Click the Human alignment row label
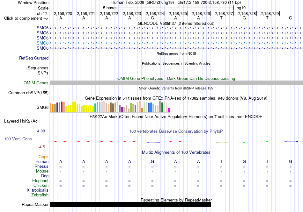 tap(42, 161)
